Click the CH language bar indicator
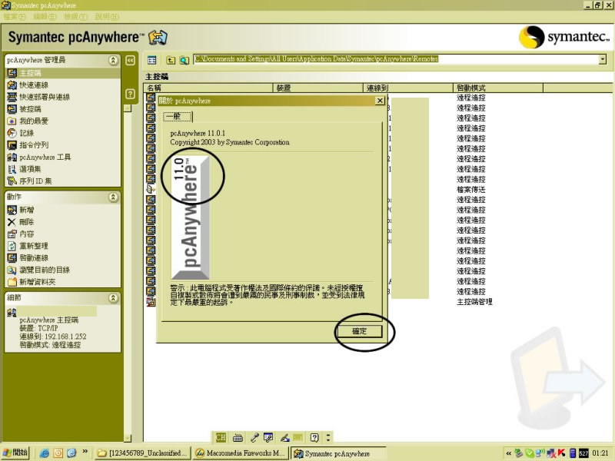Image resolution: width=615 pixels, height=461 pixels. click(x=221, y=437)
